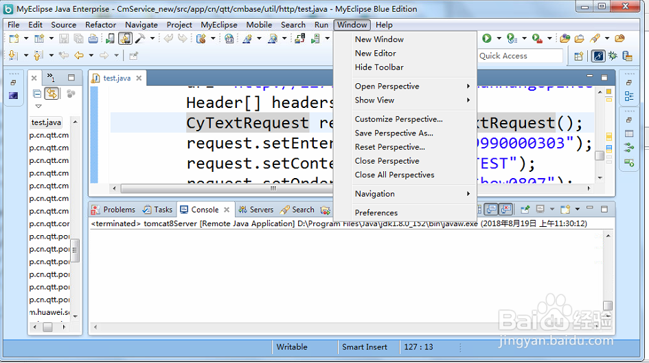Viewport: 649px width, 363px height.
Task: Click the hammer build tool icon
Action: coord(140,38)
